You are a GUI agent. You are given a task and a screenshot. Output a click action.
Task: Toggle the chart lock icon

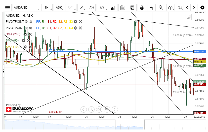click(142, 8)
